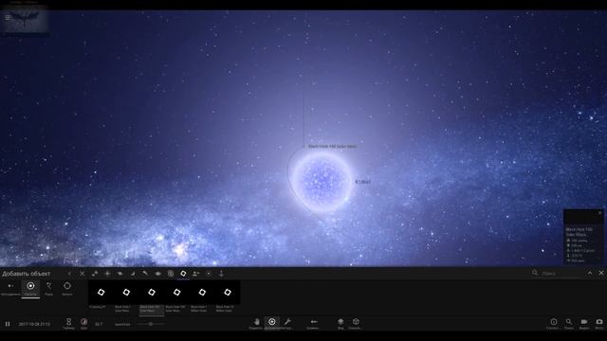607x341 pixels.
Task: Choose Орбита placement mode
Action: [30, 288]
